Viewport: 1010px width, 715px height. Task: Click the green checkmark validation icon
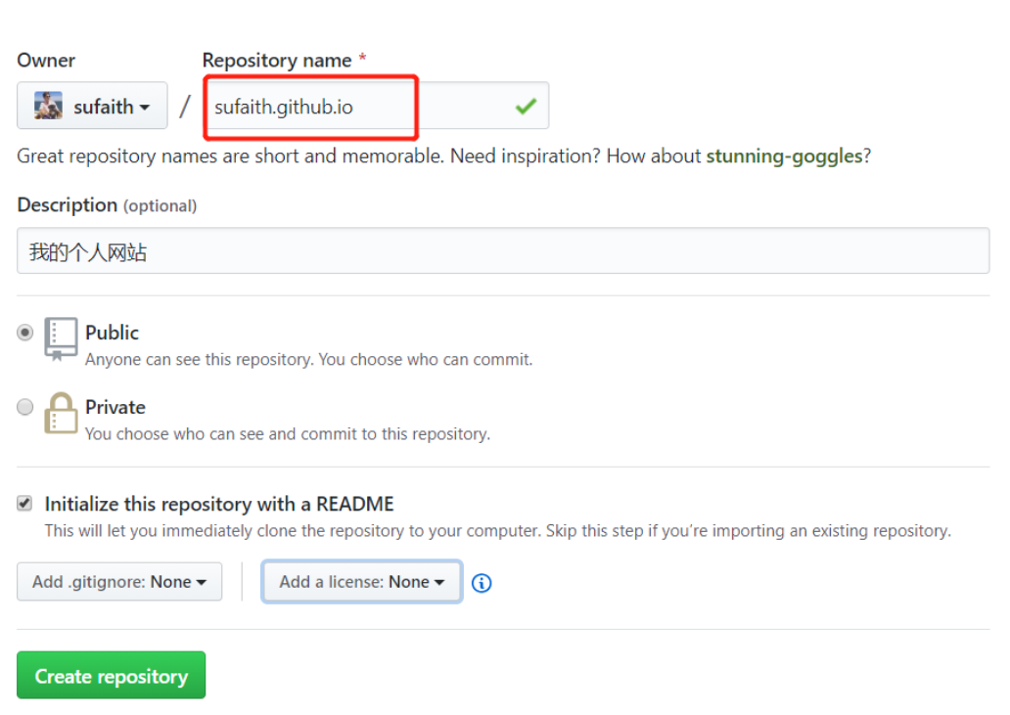[527, 106]
